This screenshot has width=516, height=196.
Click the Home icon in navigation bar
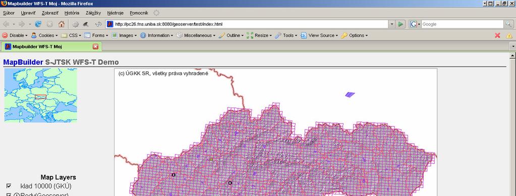pyautogui.click(x=61, y=24)
